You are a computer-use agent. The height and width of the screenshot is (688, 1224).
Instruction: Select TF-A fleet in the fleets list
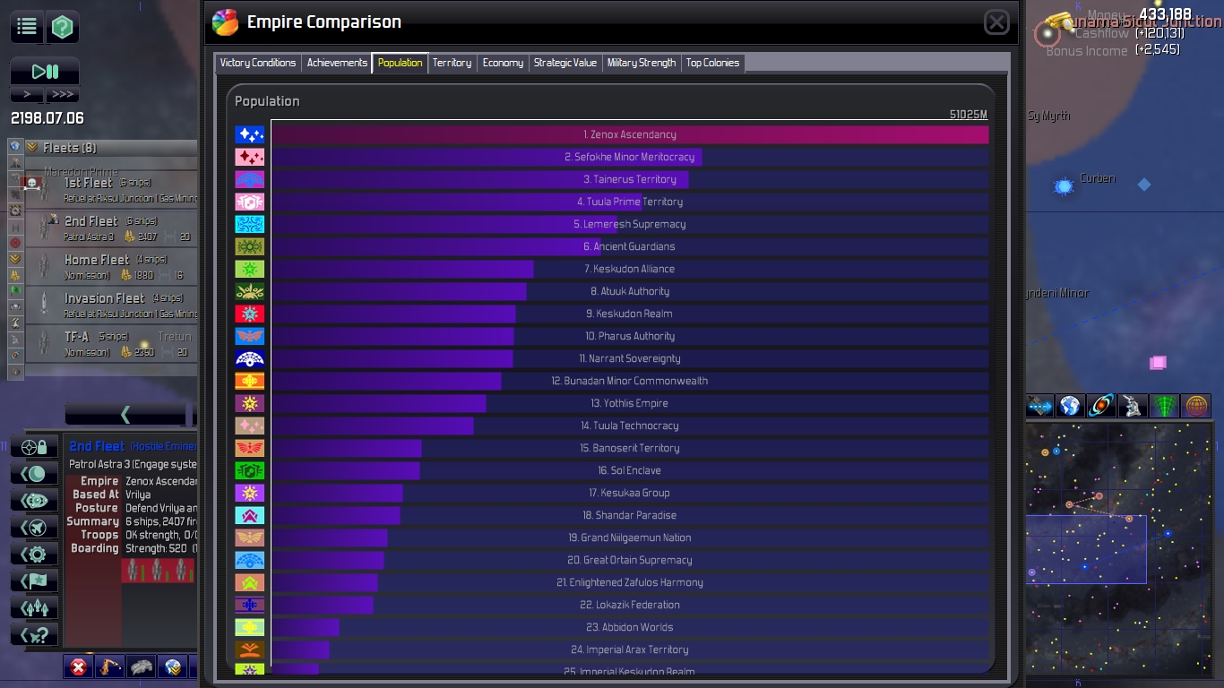click(111, 344)
